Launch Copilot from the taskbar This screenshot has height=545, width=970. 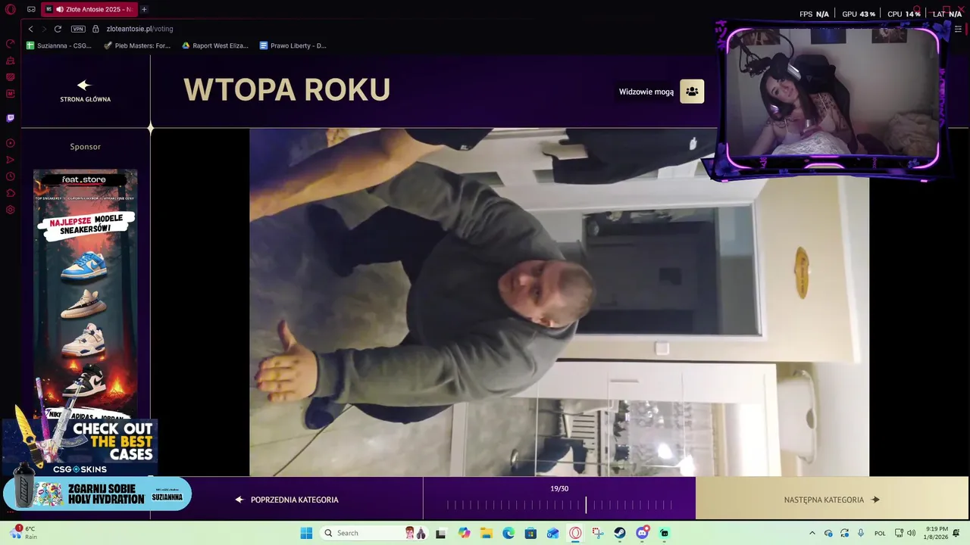tap(464, 533)
